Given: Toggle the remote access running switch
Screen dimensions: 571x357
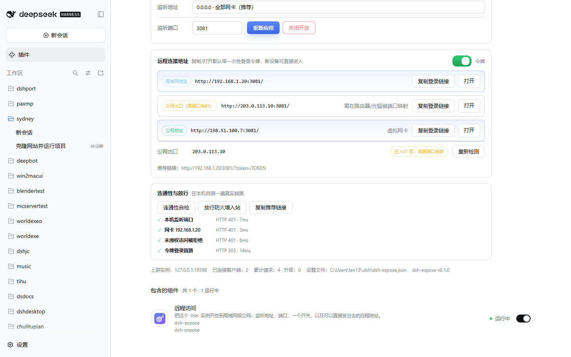Looking at the screenshot, I should coord(523,319).
